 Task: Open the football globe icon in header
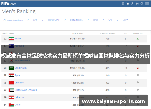(123, 4)
